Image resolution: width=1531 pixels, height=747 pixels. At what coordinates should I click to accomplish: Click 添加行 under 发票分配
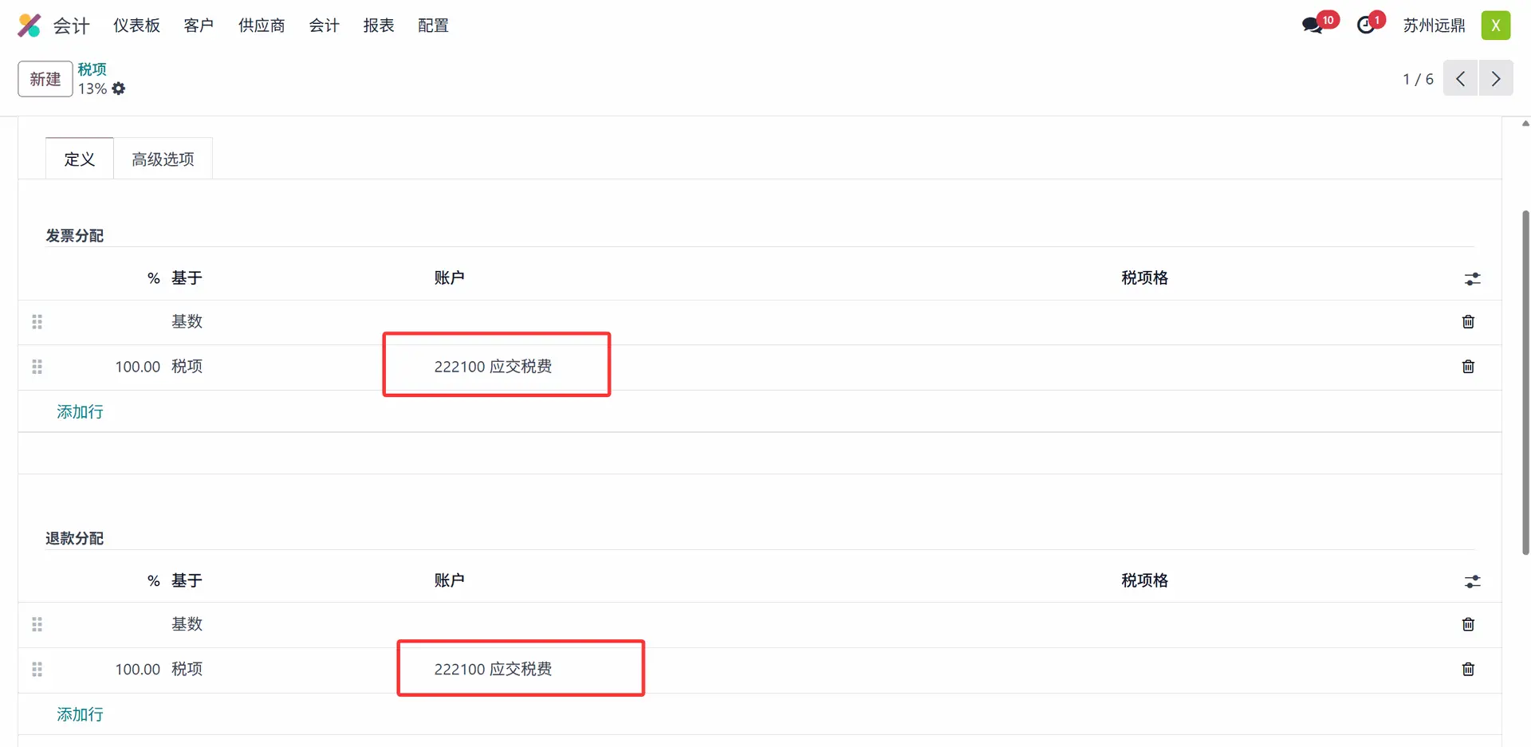[x=80, y=412]
